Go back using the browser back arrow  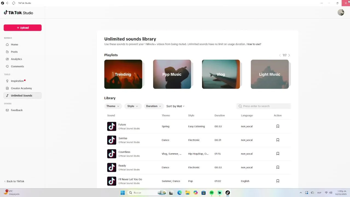pyautogui.click(x=8, y=3)
